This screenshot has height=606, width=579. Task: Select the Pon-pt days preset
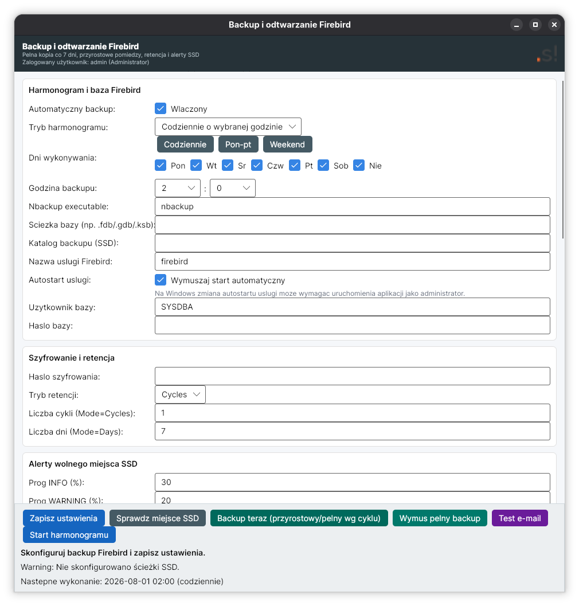click(x=238, y=144)
